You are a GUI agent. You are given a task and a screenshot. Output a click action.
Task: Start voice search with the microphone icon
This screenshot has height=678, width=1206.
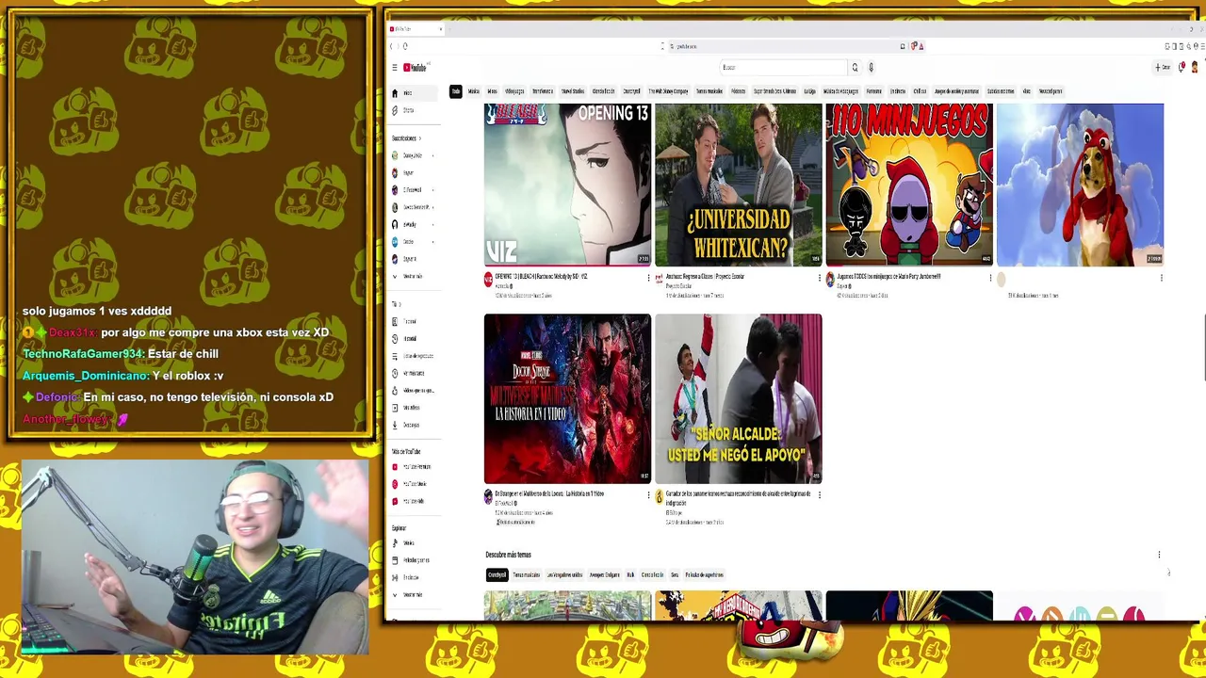(872, 68)
